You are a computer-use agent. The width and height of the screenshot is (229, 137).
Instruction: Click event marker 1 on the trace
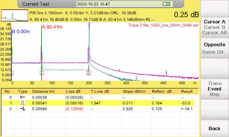click(x=42, y=73)
